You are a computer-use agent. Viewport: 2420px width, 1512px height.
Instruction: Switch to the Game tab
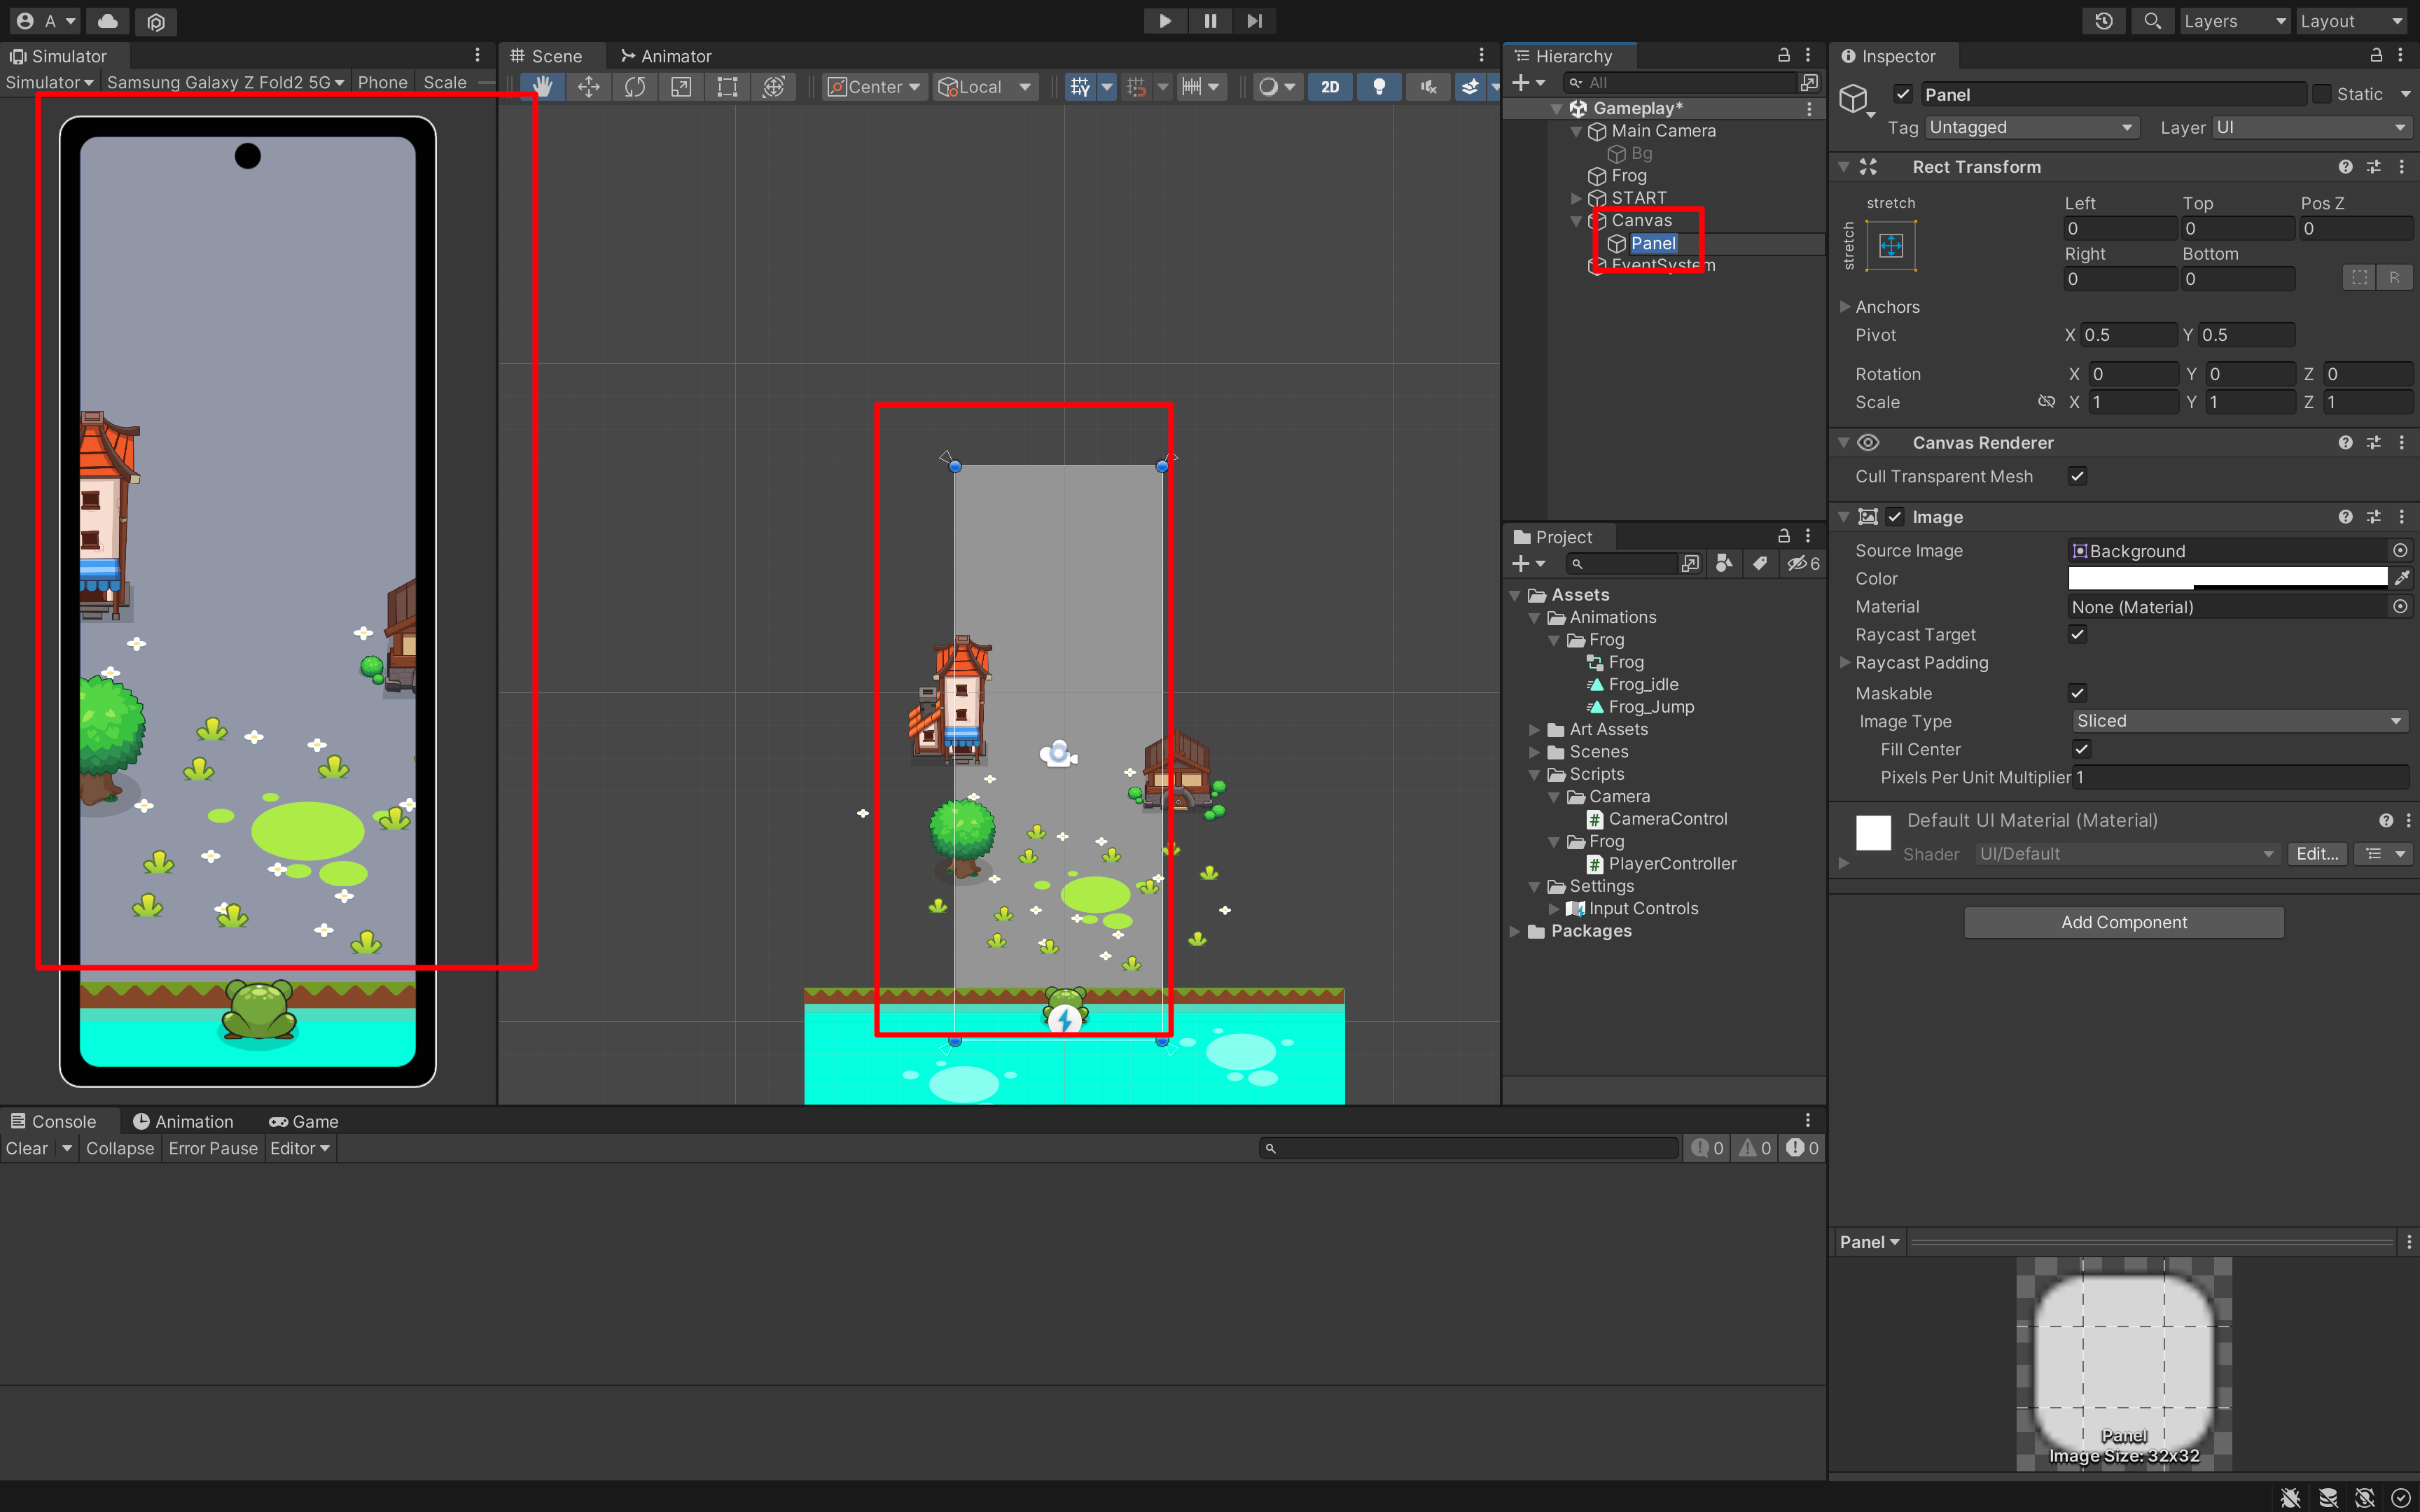point(304,1121)
